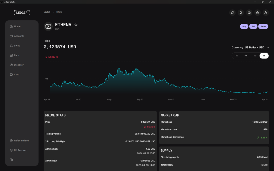Click the Recover shield icon
This screenshot has height=171, width=274.
tap(11, 150)
